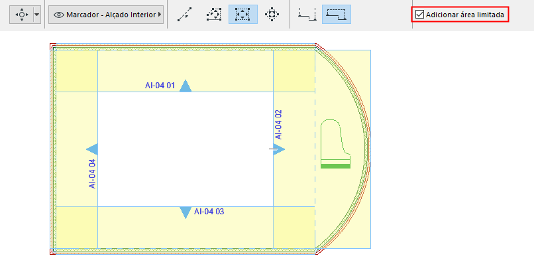This screenshot has width=534, height=276.
Task: Select the right-pointing AI-04 02 arrow marker
Action: pos(279,149)
